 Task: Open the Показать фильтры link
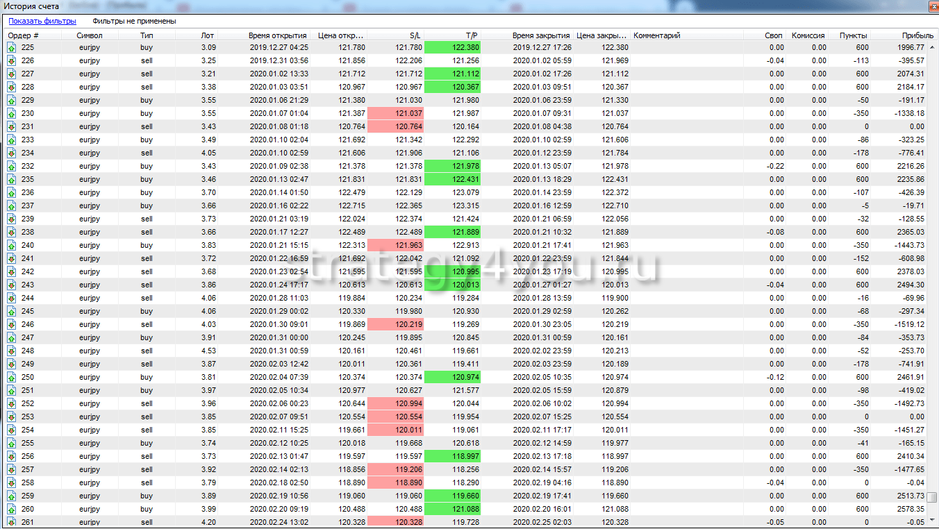click(42, 21)
